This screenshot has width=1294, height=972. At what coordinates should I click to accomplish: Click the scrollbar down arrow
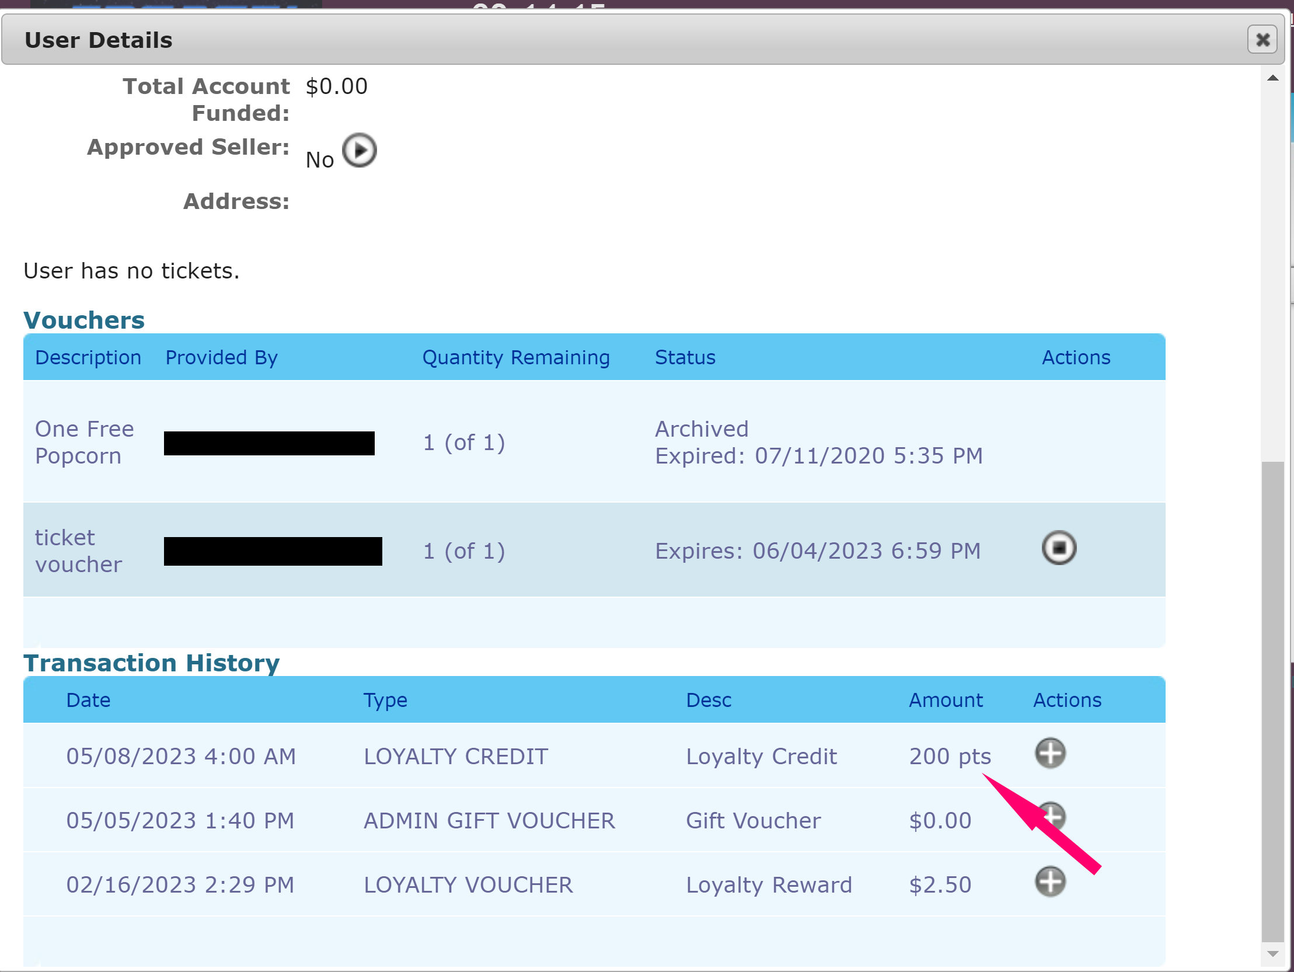pos(1272,954)
